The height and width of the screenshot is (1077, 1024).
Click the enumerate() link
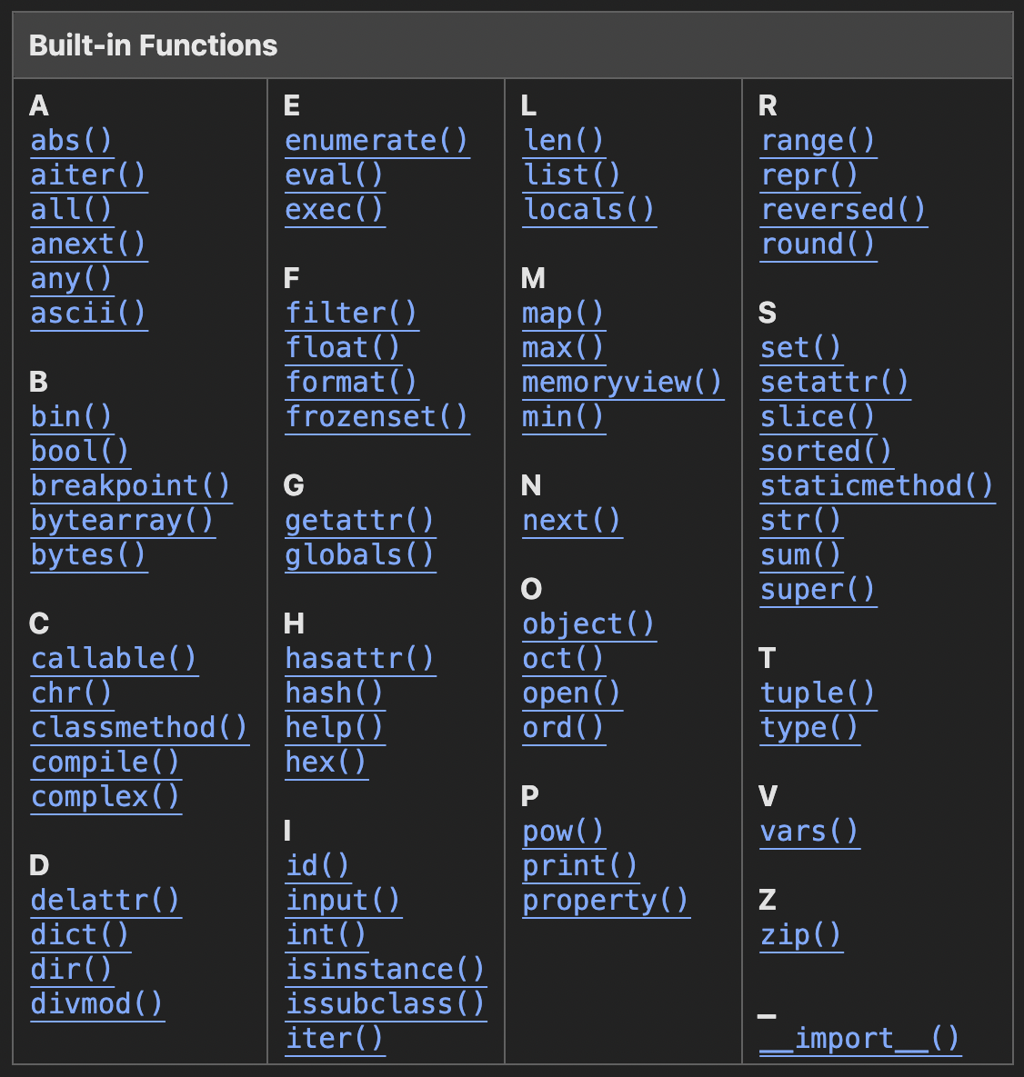pyautogui.click(x=376, y=141)
